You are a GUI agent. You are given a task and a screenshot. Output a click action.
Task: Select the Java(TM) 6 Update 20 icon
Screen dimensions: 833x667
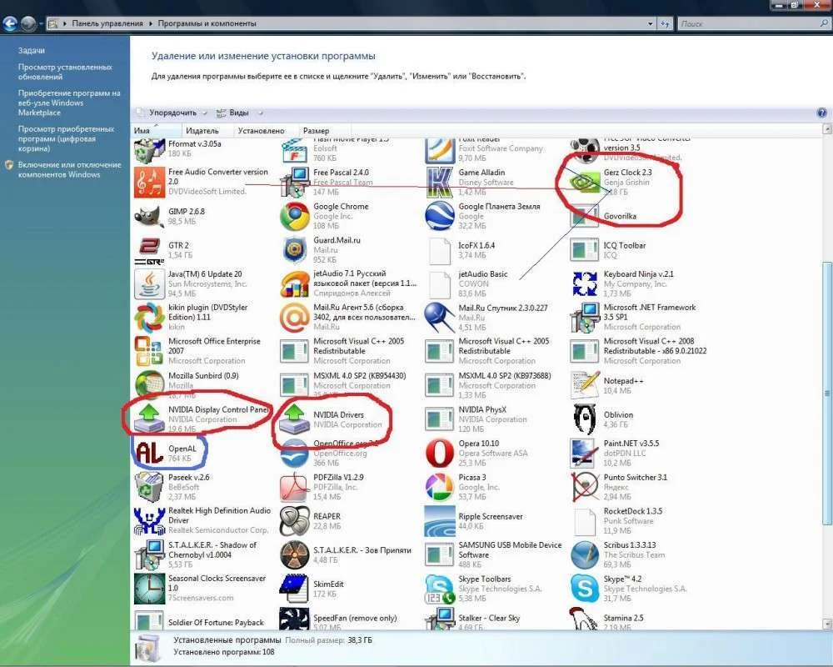point(149,283)
